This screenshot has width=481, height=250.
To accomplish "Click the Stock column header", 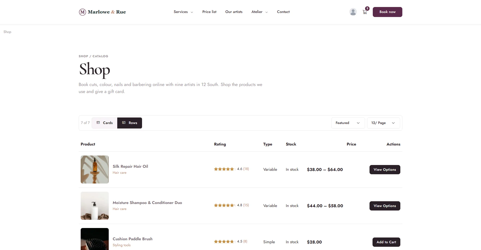I will point(291,144).
